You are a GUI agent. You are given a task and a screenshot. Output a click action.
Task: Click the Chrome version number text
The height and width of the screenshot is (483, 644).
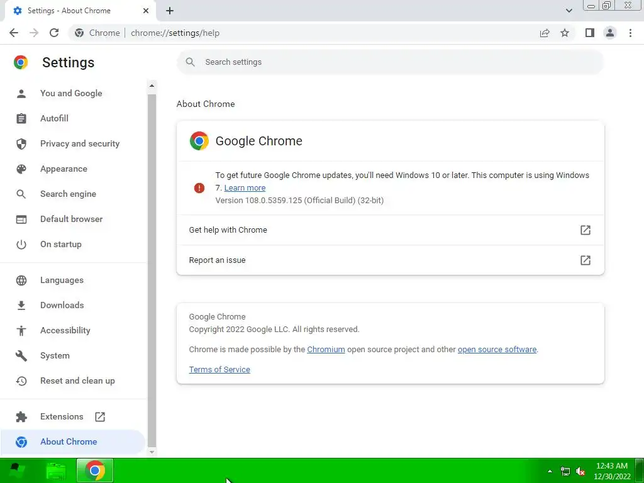coord(299,201)
